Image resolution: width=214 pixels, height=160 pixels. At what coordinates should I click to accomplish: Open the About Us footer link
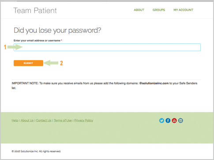pyautogui.click(x=27, y=121)
